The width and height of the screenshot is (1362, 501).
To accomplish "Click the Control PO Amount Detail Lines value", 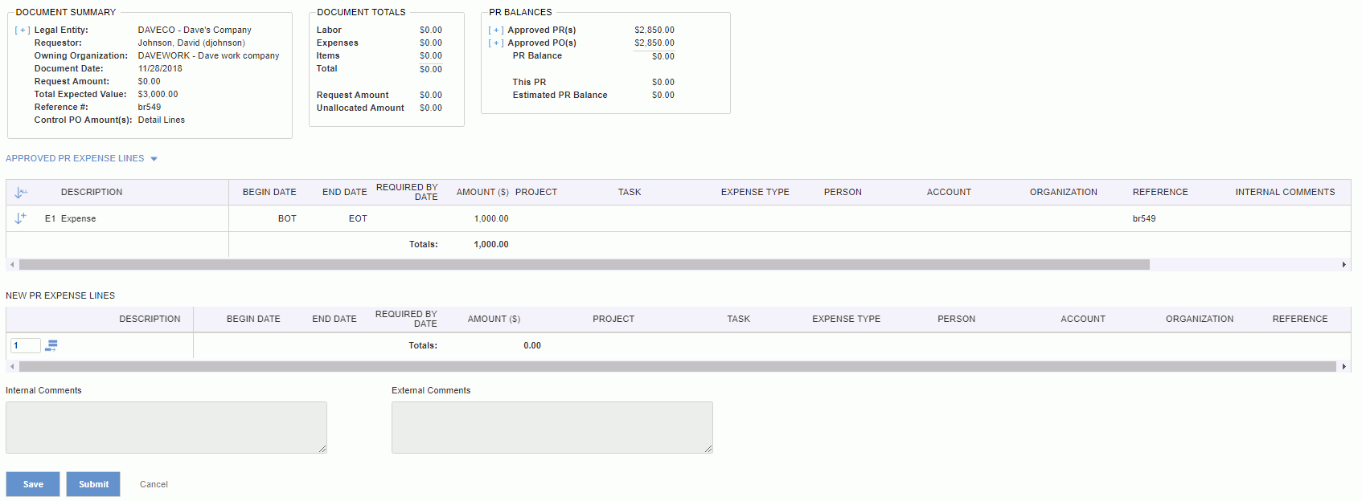I will [x=162, y=120].
